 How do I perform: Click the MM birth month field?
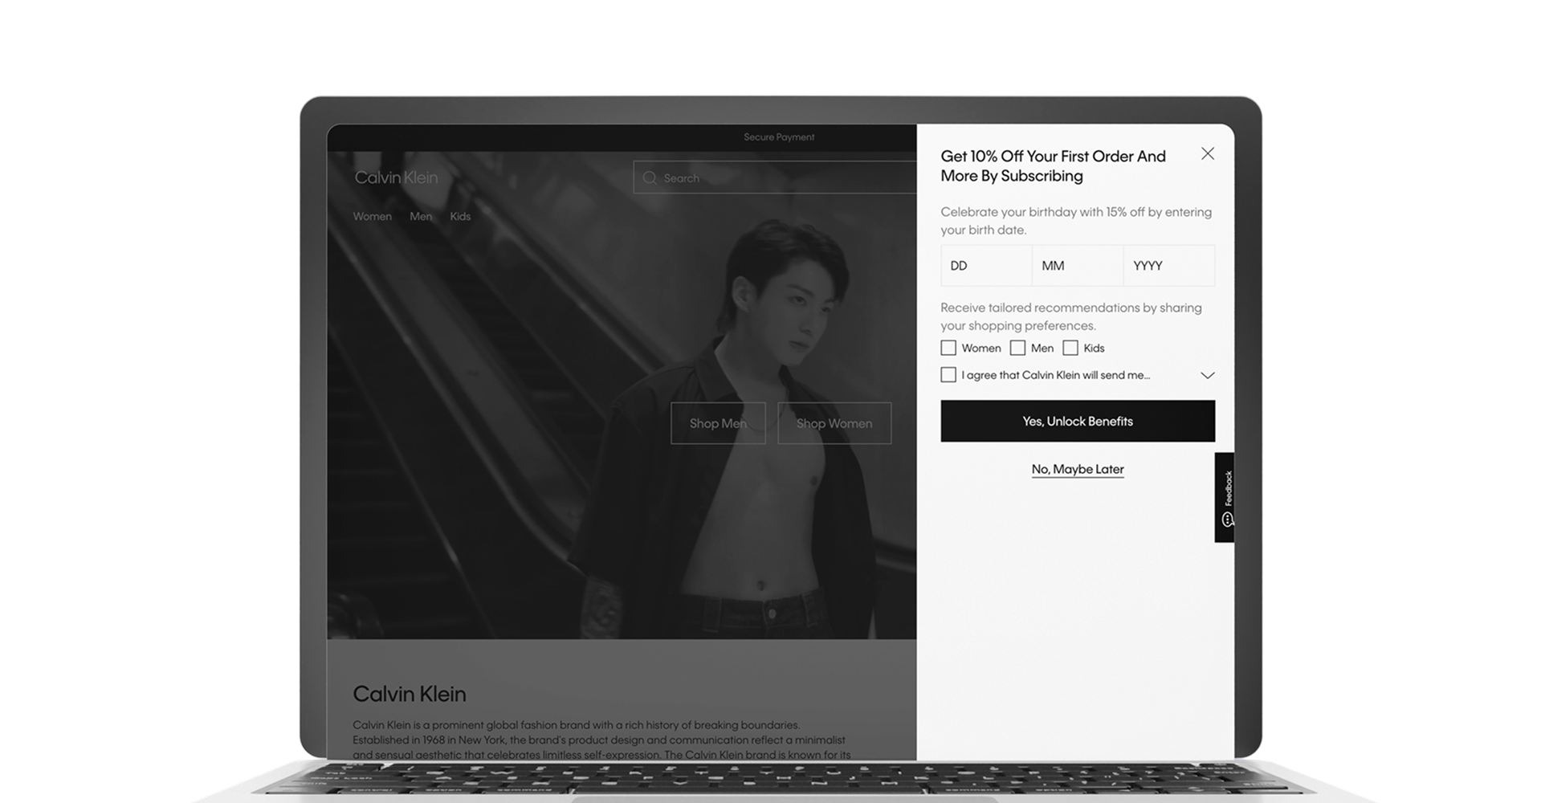1078,266
